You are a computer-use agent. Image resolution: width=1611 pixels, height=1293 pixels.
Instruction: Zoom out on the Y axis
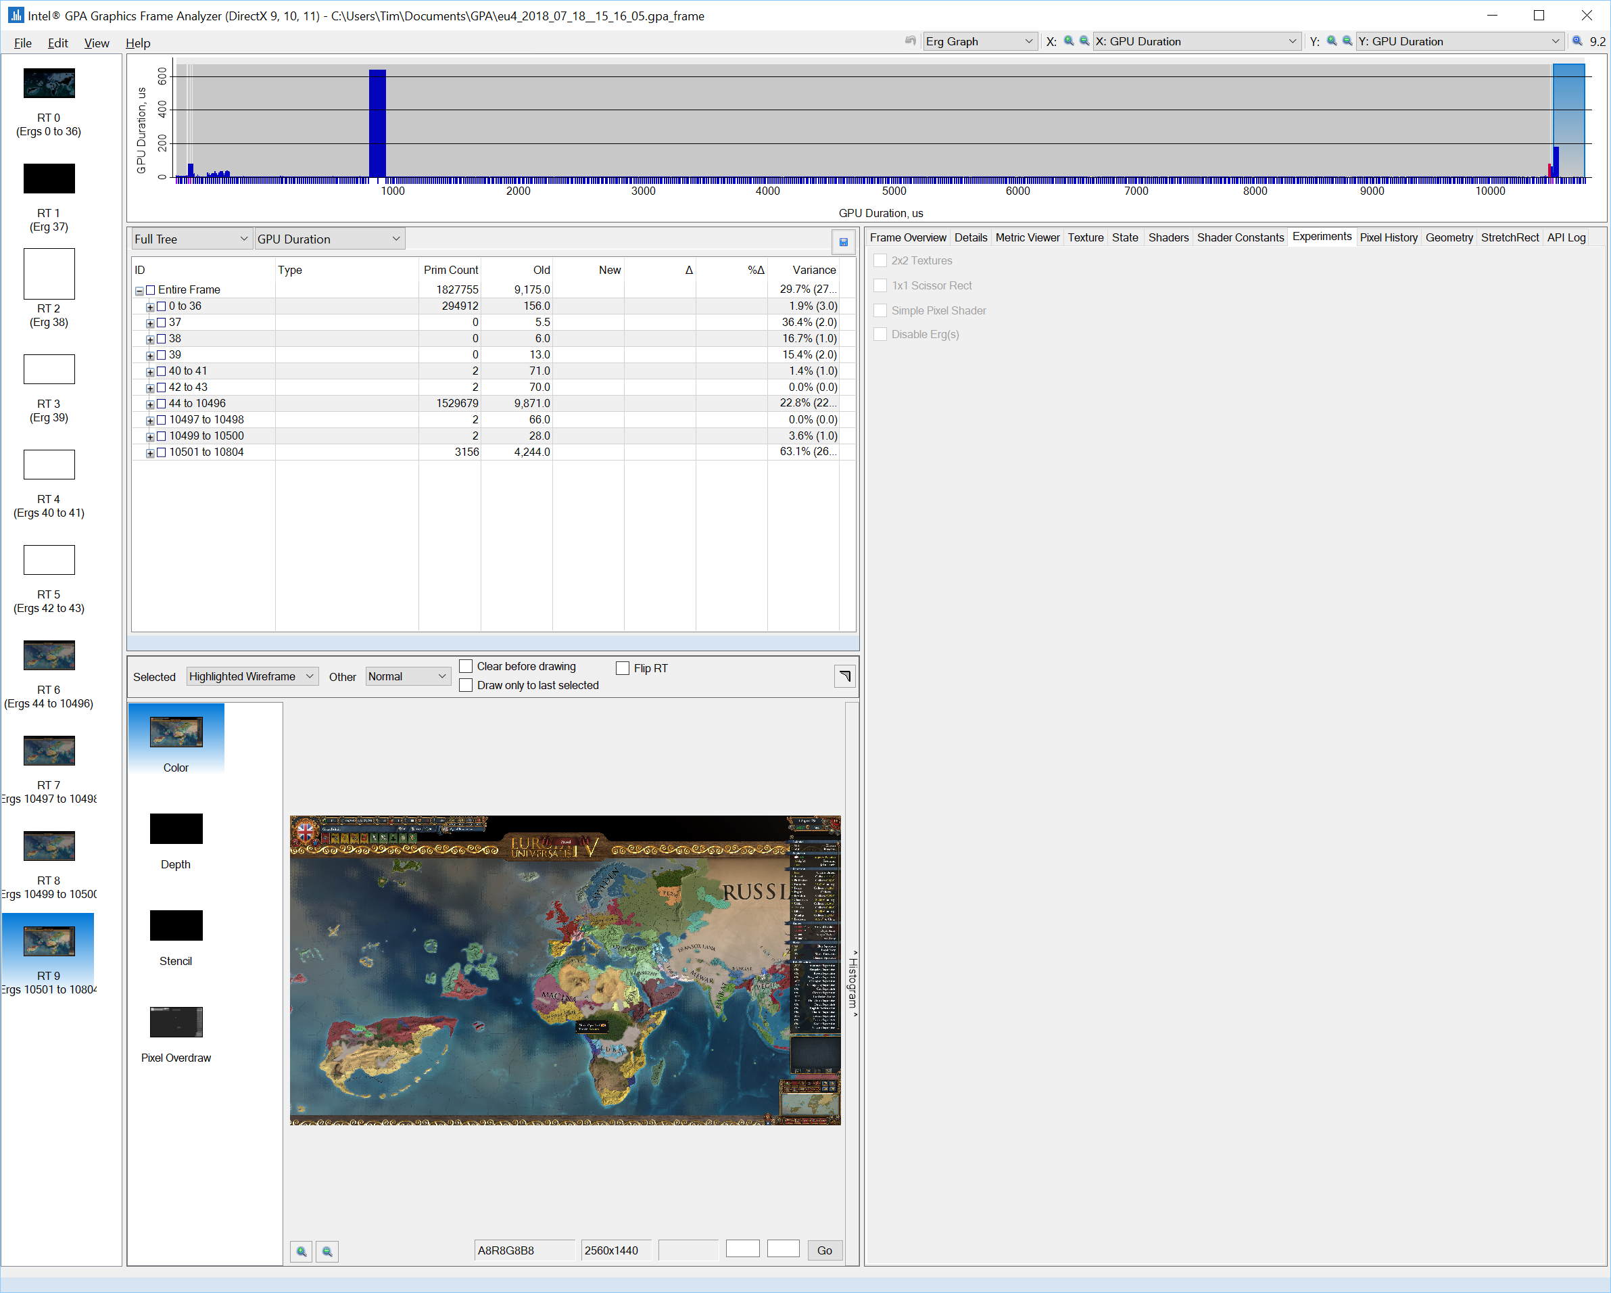point(1347,41)
